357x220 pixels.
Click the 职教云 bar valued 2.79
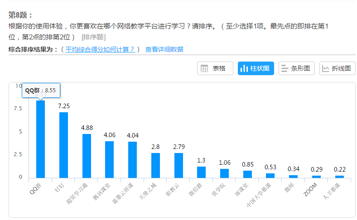coord(178,165)
